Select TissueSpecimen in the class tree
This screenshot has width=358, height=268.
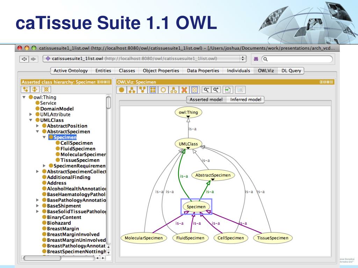tap(80, 160)
